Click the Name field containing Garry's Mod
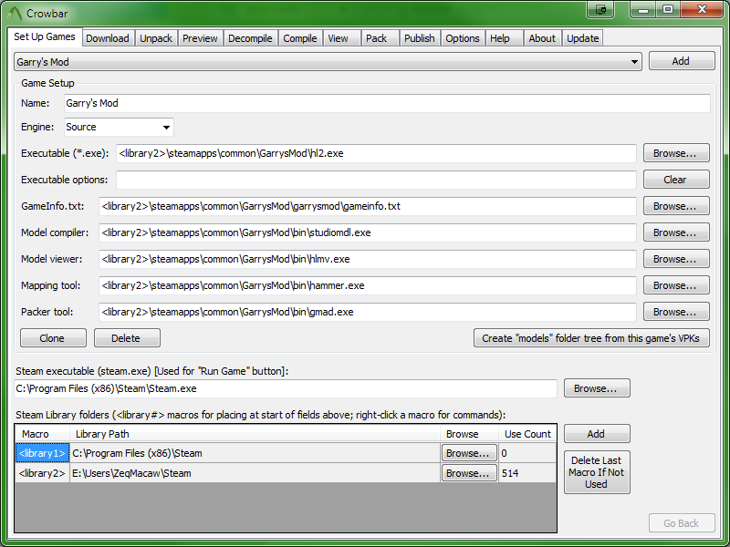Image resolution: width=730 pixels, height=547 pixels. 387,103
